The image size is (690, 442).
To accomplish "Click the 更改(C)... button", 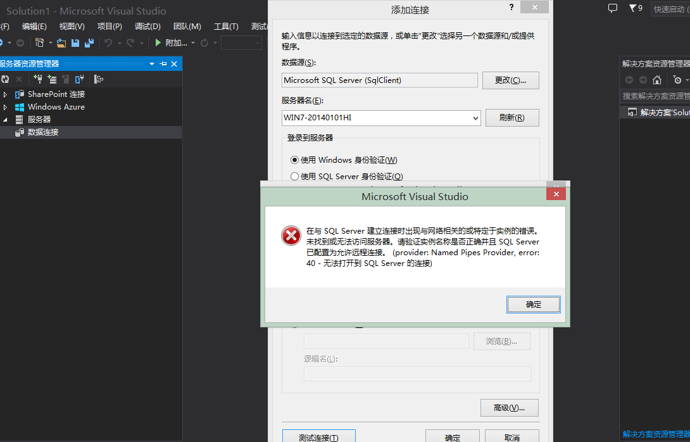I will tap(510, 80).
